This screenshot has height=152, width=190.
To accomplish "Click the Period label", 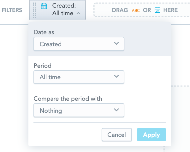I will click(x=42, y=66).
